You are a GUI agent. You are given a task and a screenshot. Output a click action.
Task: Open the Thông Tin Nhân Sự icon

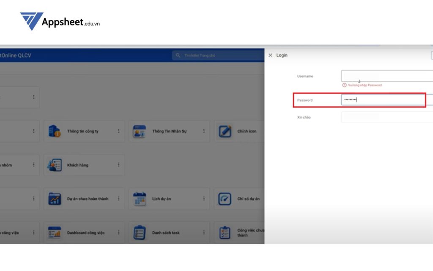[x=140, y=131]
